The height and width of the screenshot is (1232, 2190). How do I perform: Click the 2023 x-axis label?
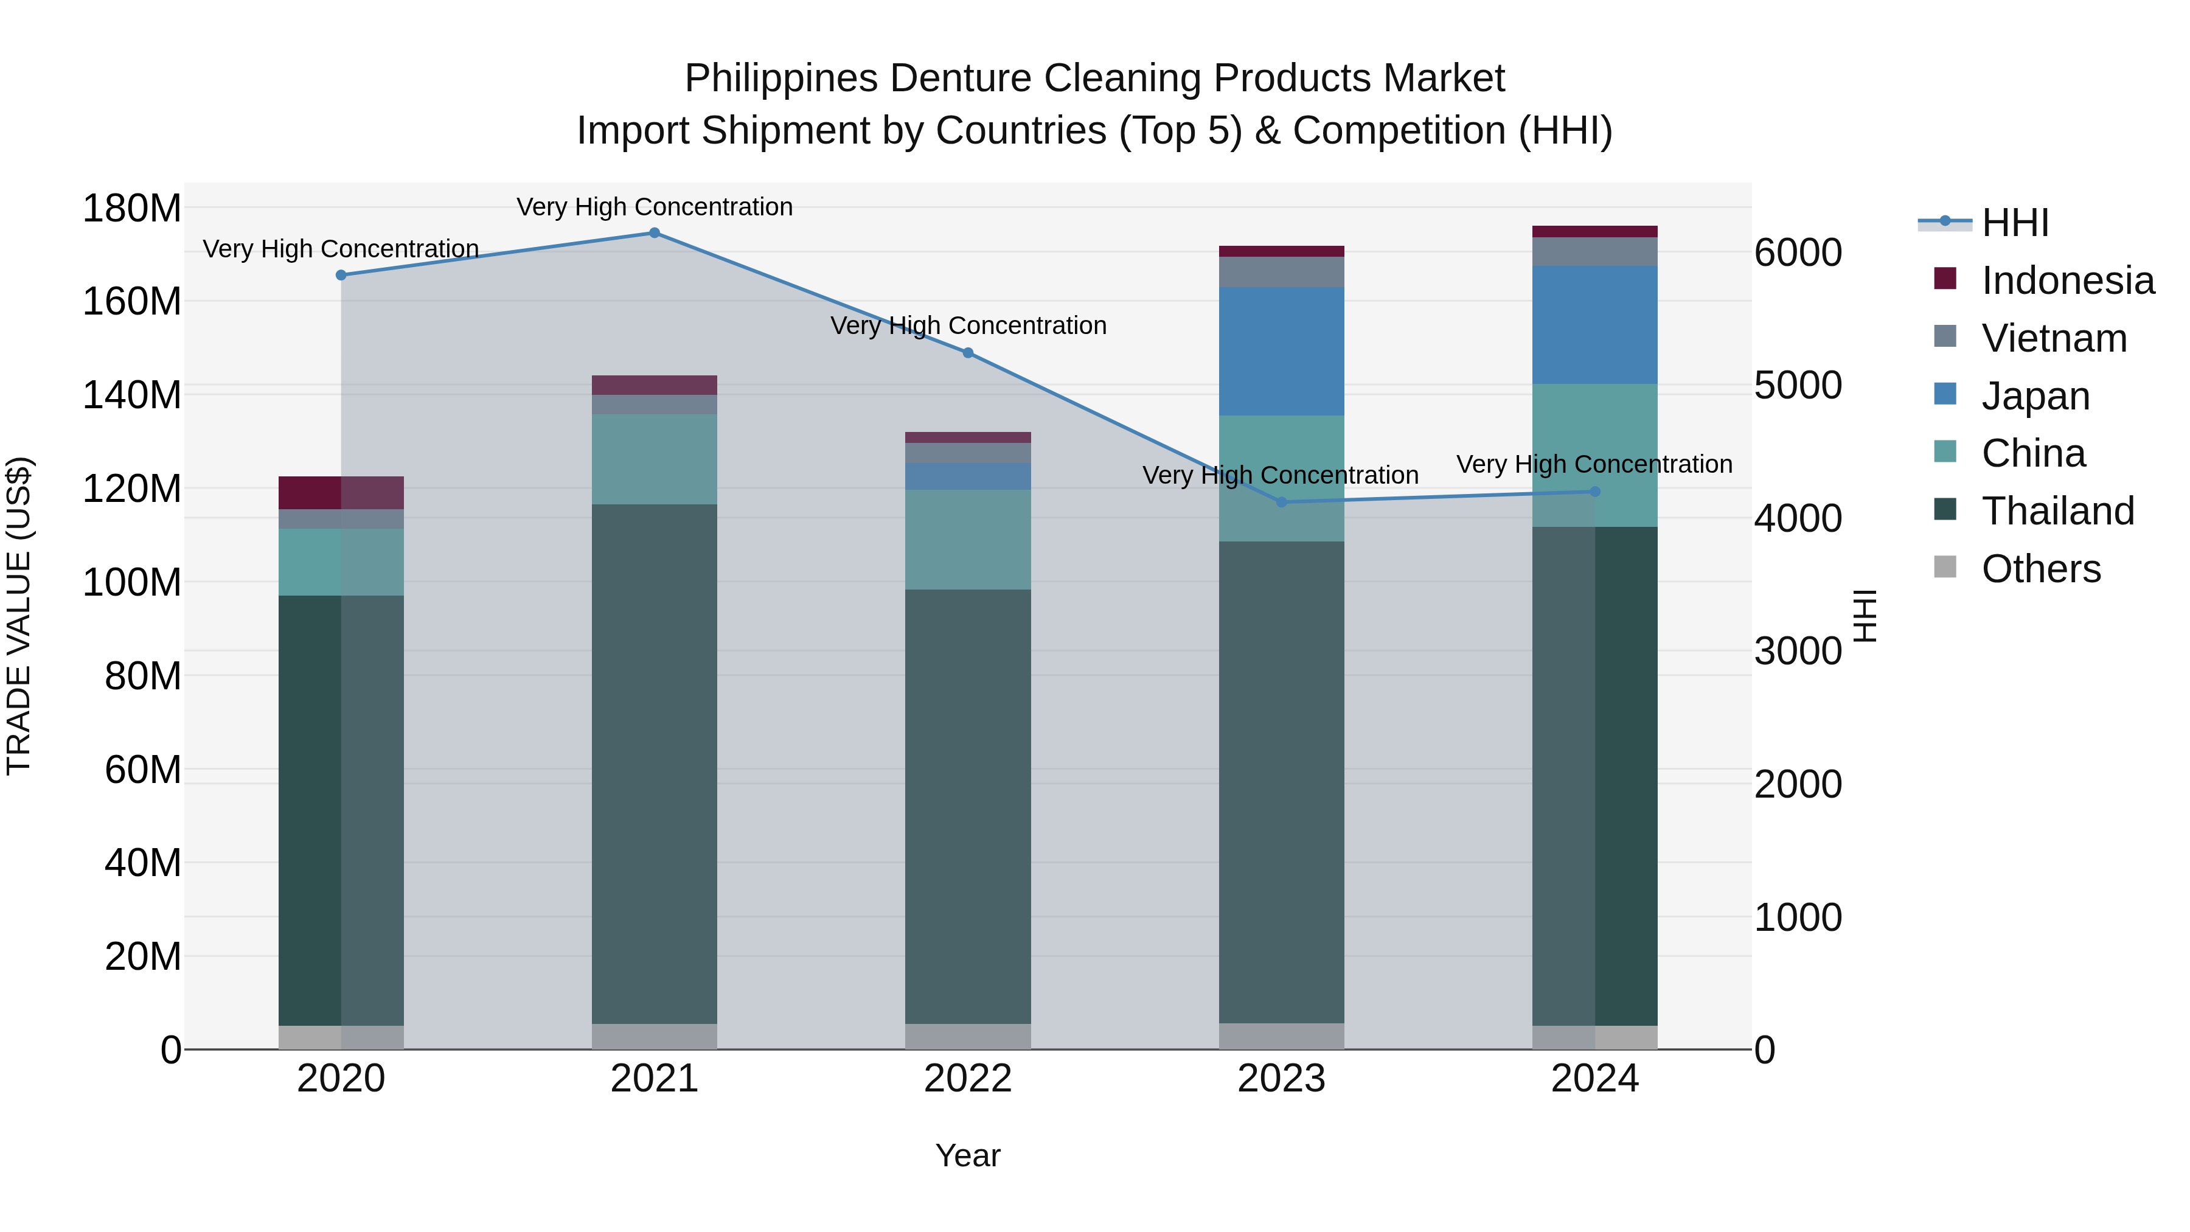1282,1079
